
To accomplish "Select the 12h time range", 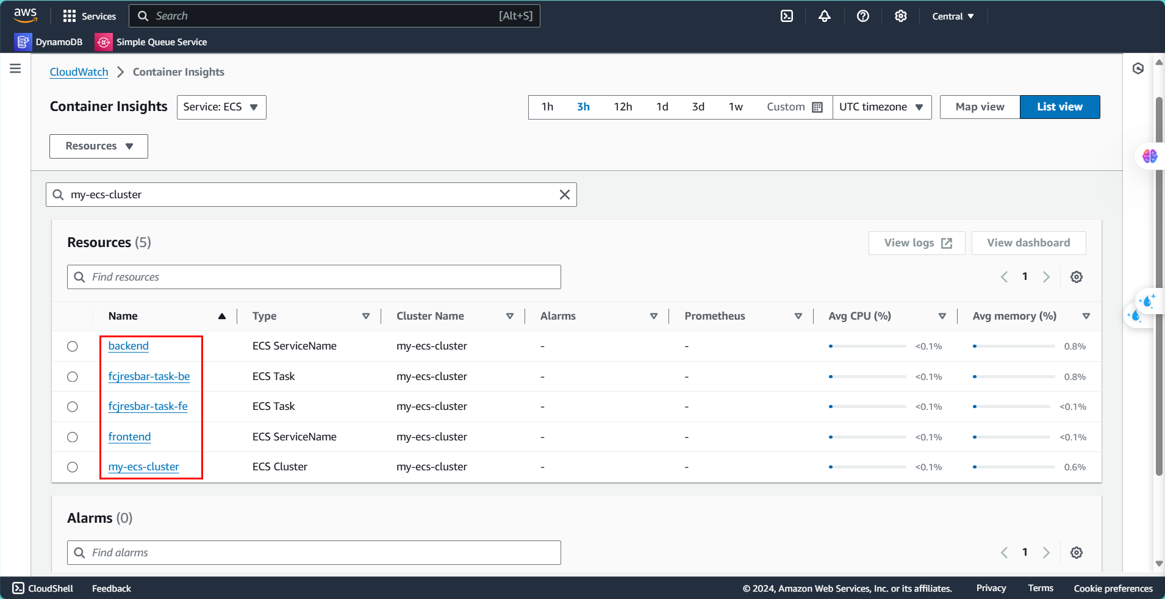I will [623, 107].
